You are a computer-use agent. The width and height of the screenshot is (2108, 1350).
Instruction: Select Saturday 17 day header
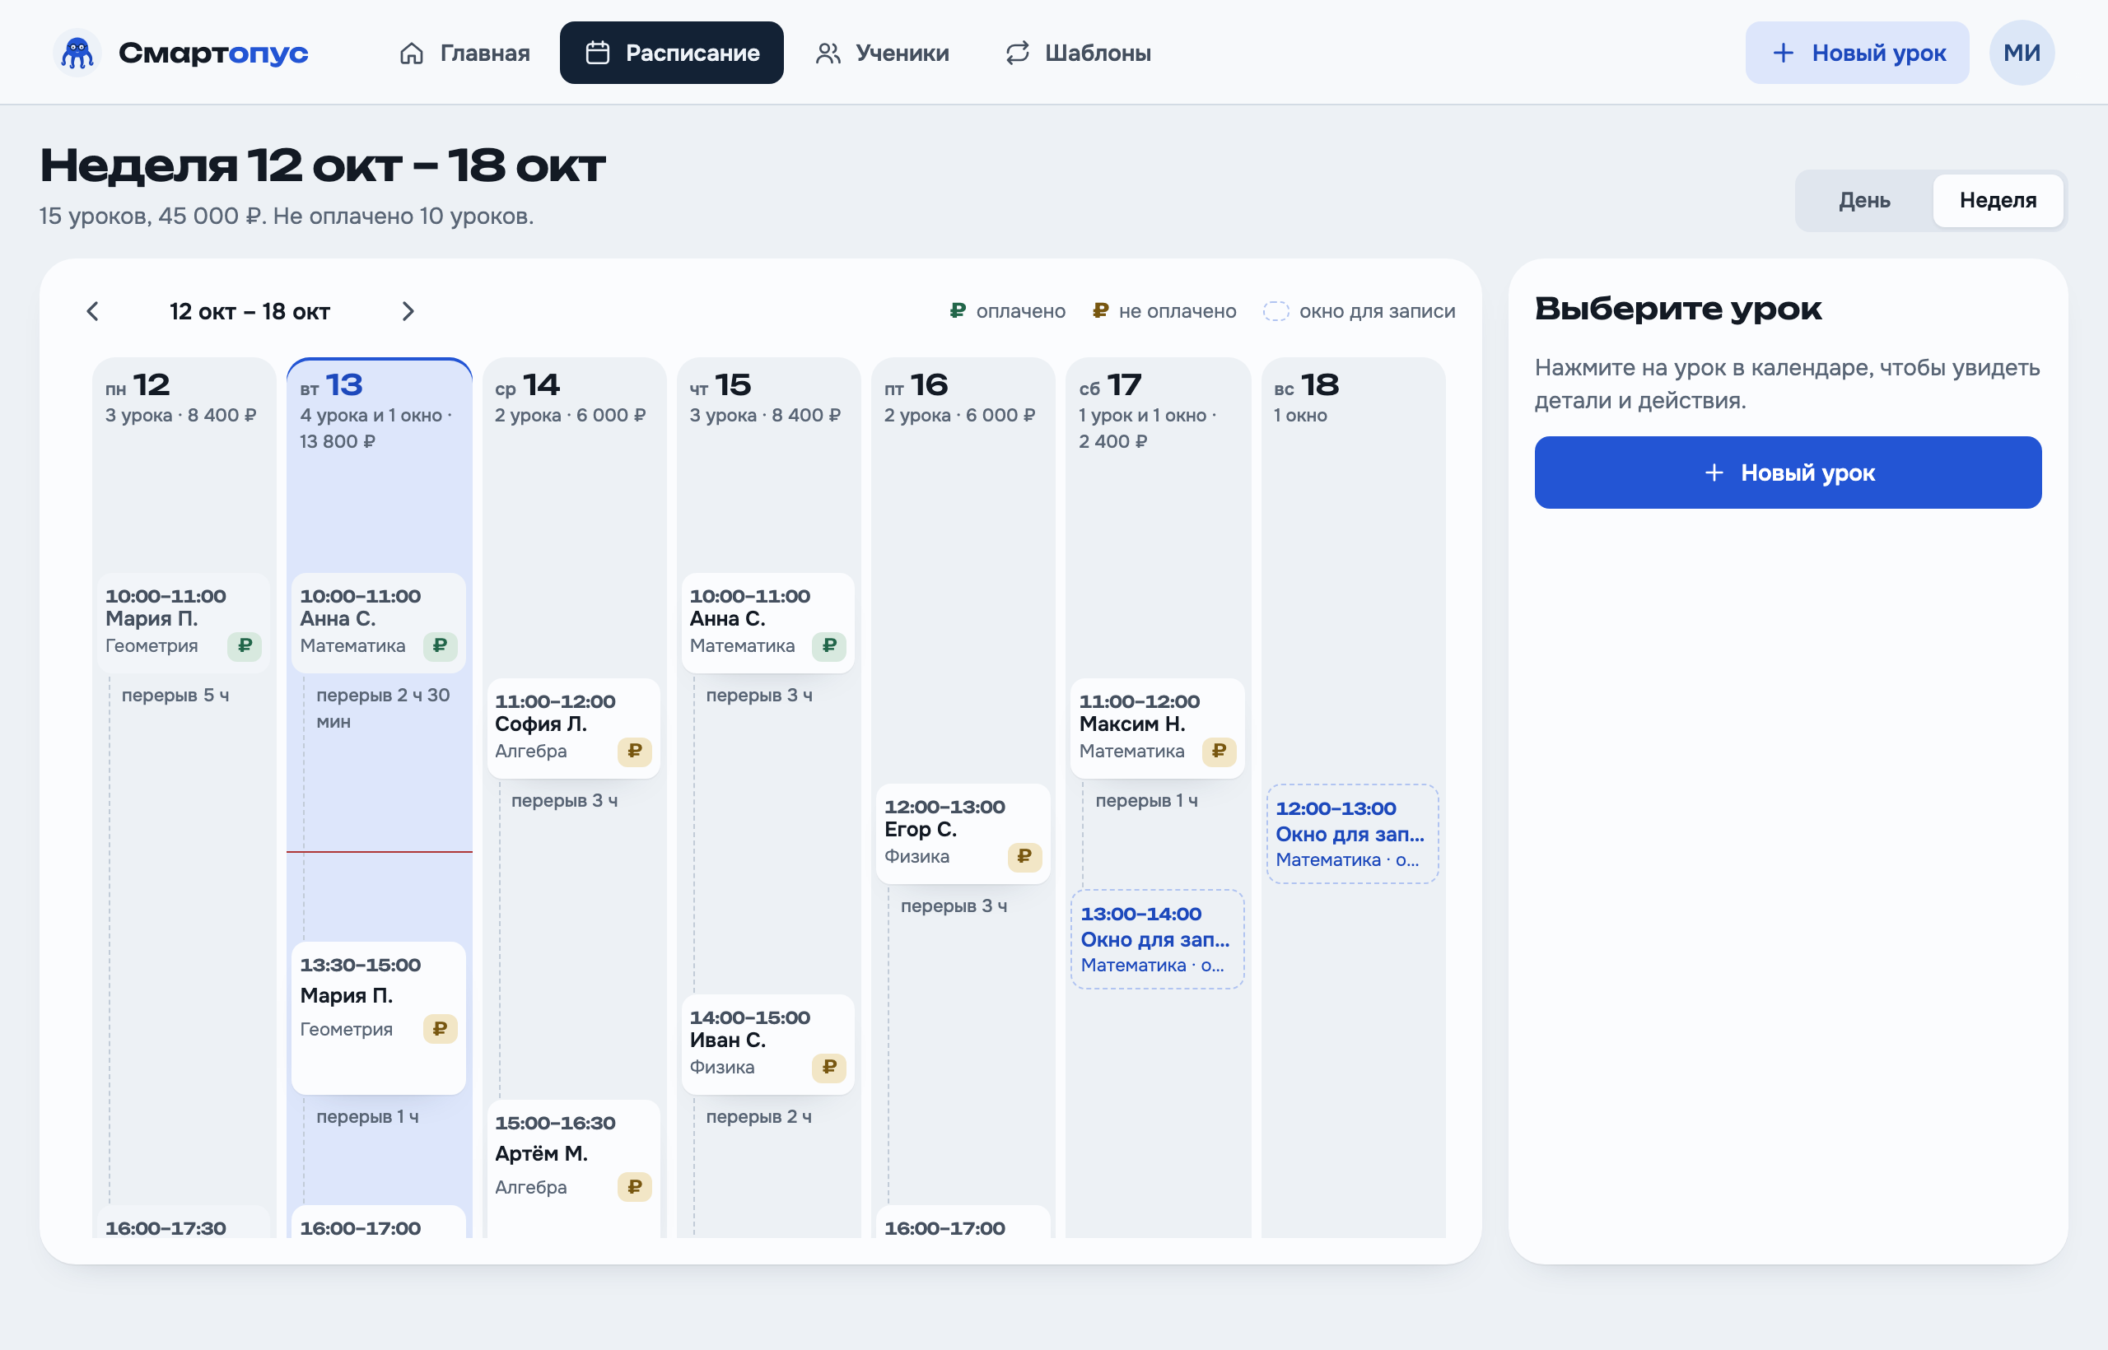coord(1158,412)
